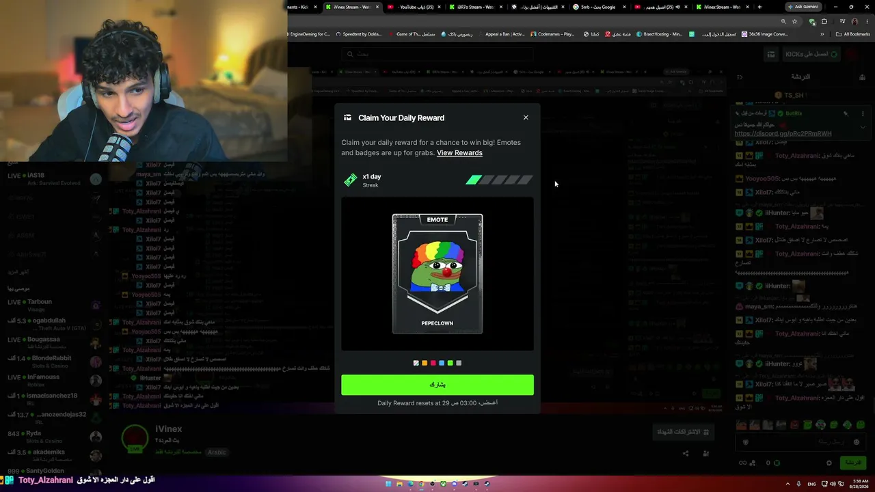
Task: Switch to the iBR7o Stream tab
Action: click(x=475, y=7)
